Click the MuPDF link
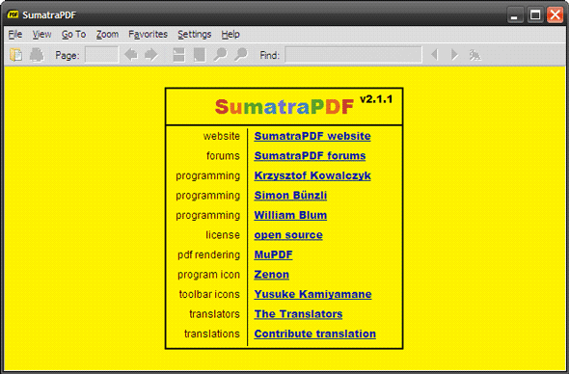The height and width of the screenshot is (374, 569). (273, 254)
